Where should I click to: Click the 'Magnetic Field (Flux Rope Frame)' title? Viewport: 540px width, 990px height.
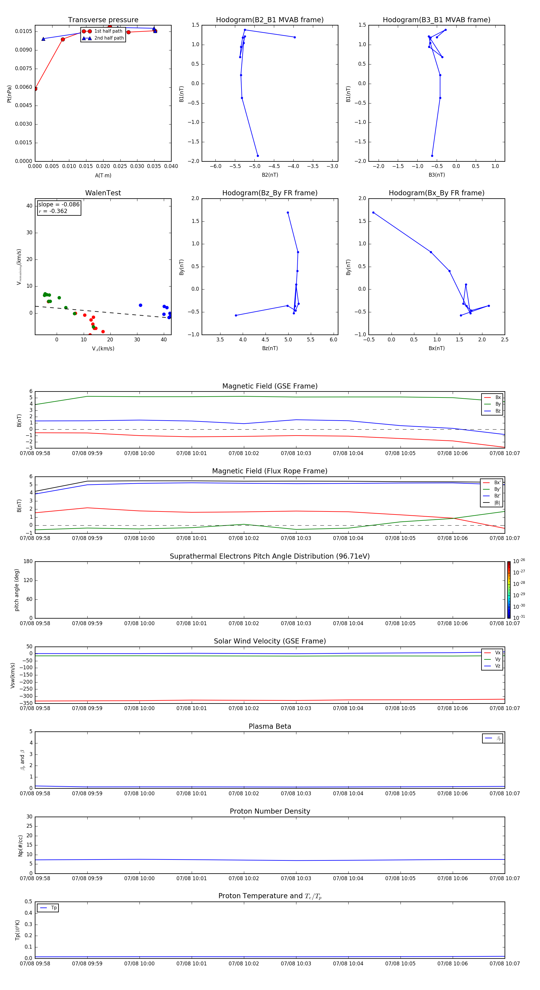[x=270, y=471]
